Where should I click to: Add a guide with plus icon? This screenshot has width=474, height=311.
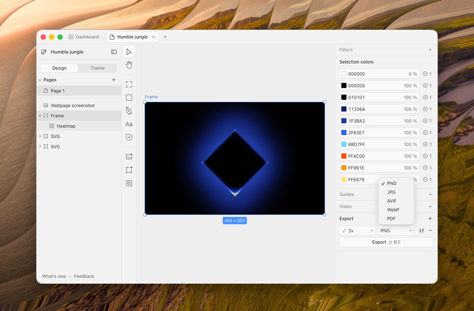[x=430, y=194]
